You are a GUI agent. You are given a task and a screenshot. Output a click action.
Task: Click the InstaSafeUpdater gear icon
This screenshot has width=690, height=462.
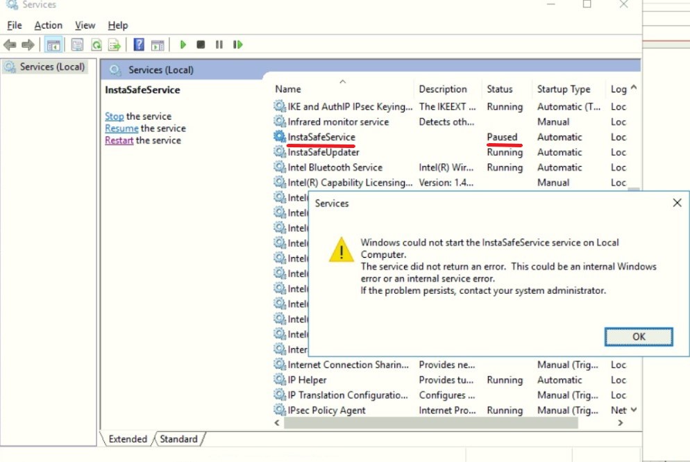[x=280, y=151]
